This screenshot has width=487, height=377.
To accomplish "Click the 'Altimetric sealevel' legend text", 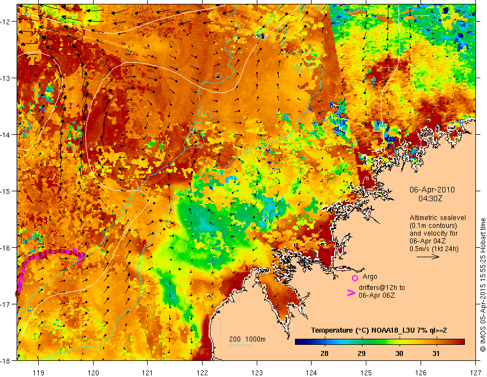I will point(438,218).
